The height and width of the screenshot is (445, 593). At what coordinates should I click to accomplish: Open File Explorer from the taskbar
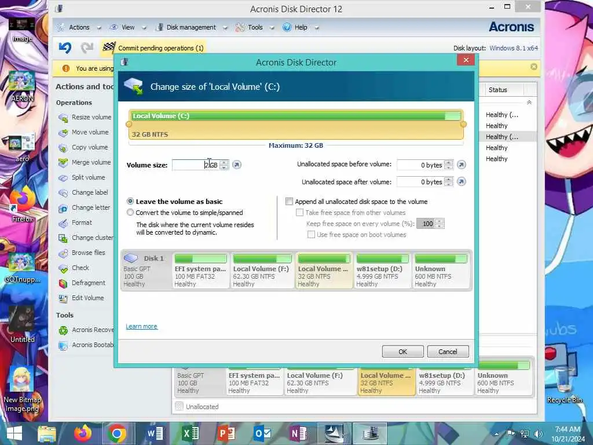(x=47, y=433)
